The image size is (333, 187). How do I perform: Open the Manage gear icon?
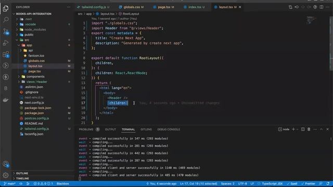tap(6, 175)
